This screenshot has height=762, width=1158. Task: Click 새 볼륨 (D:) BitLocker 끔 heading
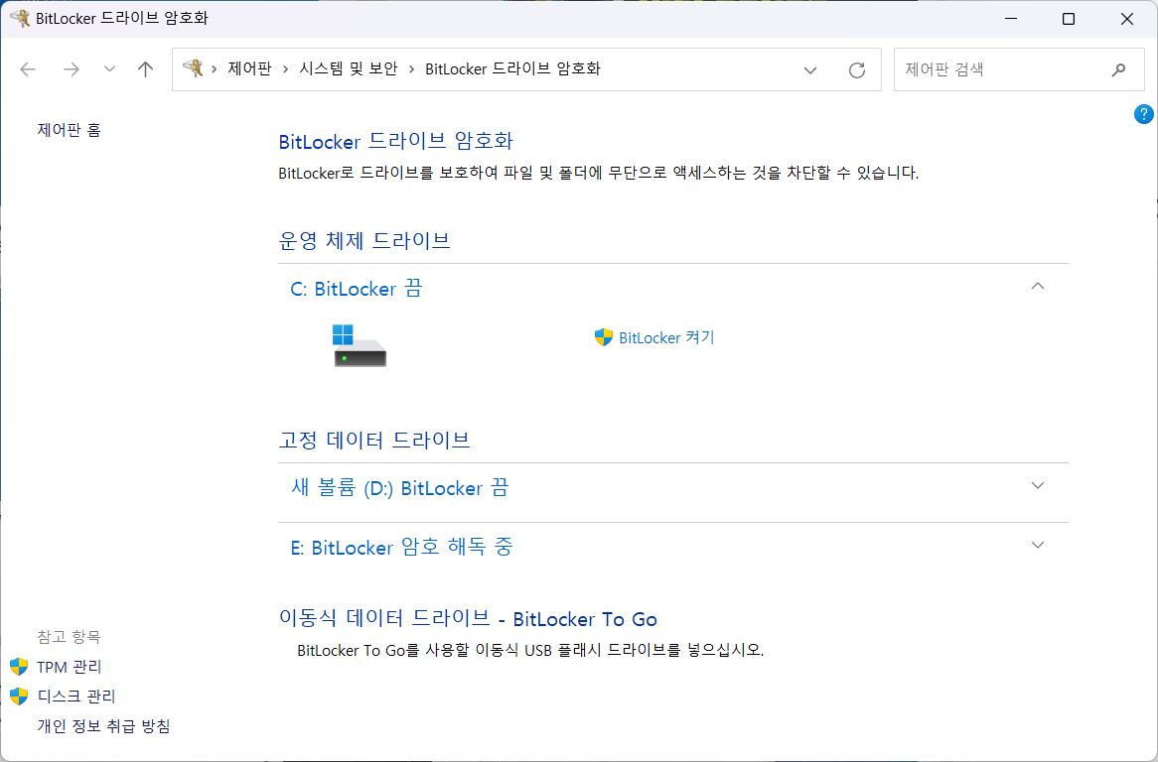[399, 487]
